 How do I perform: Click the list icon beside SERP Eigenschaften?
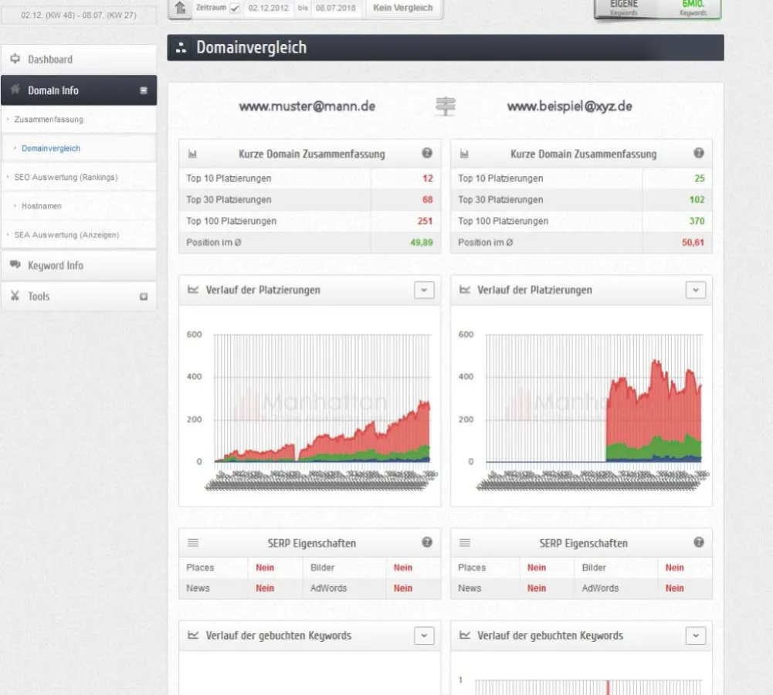(193, 543)
